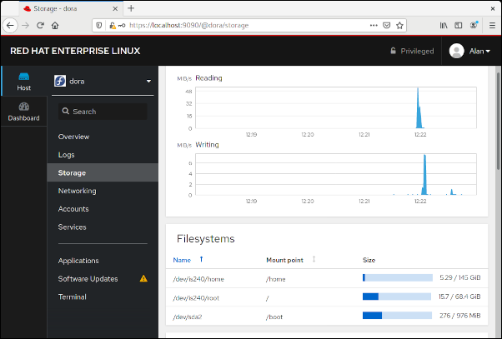The height and width of the screenshot is (339, 502).
Task: Open the browser Library icon
Action: click(x=444, y=25)
